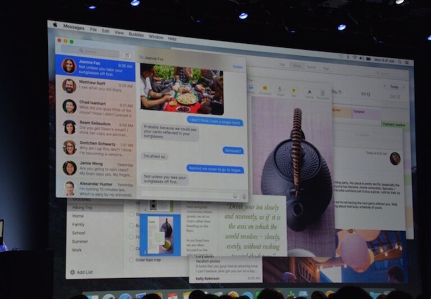Check off 'Order topo map' reminder
The width and height of the screenshot is (431, 299).
pos(131,260)
